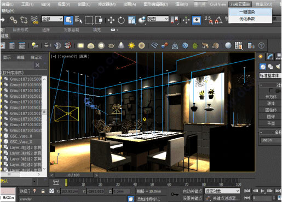Click the gray sphere material icon

click(228, 45)
